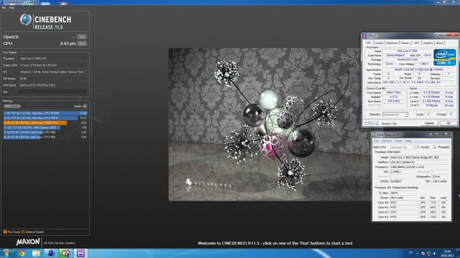Image resolution: width=460 pixels, height=258 pixels.
Task: Click CPU-Z Name field Intel Core i7 3820
Action: tap(407, 51)
